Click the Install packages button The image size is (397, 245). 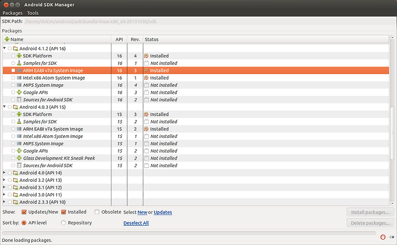tap(370, 212)
